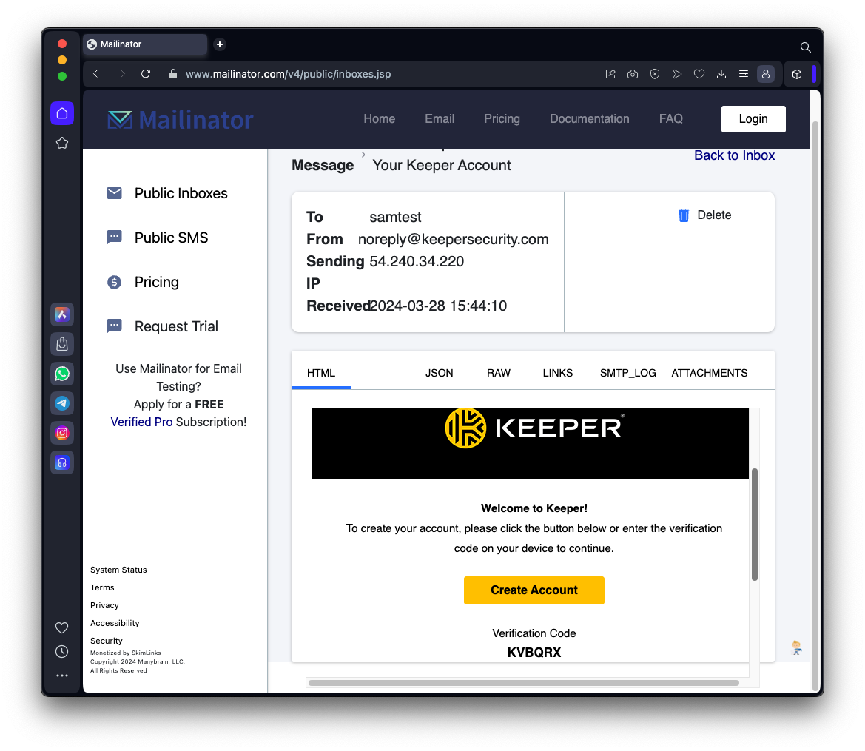The image size is (865, 751).
Task: Open the profile account icon
Action: tap(766, 74)
